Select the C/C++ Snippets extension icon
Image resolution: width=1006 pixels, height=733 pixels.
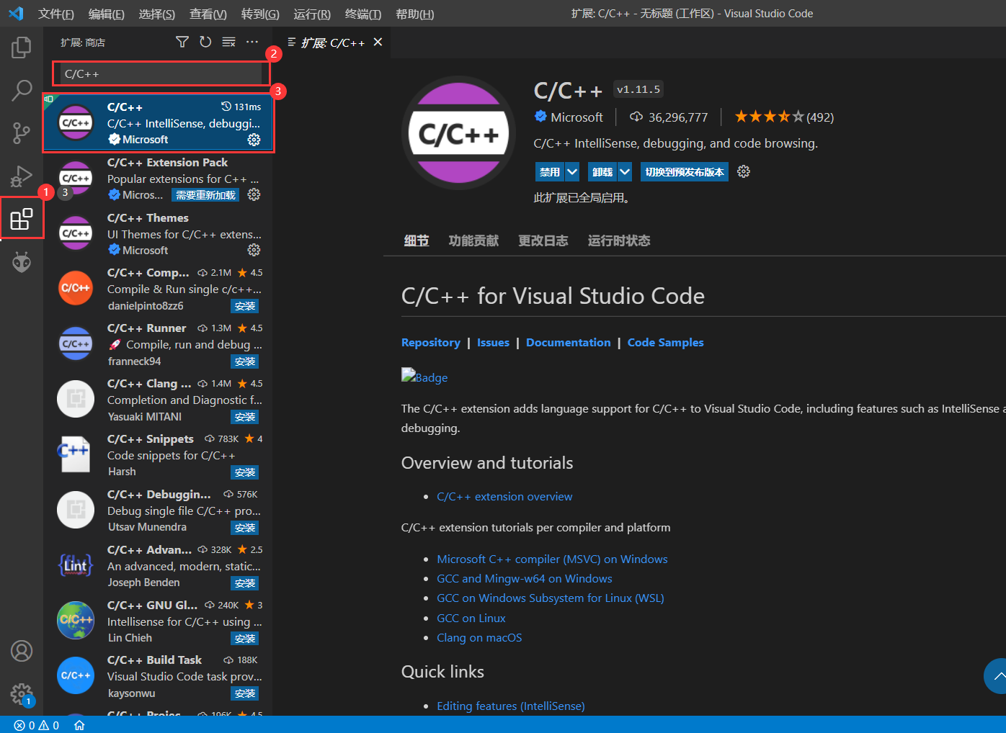(x=76, y=454)
